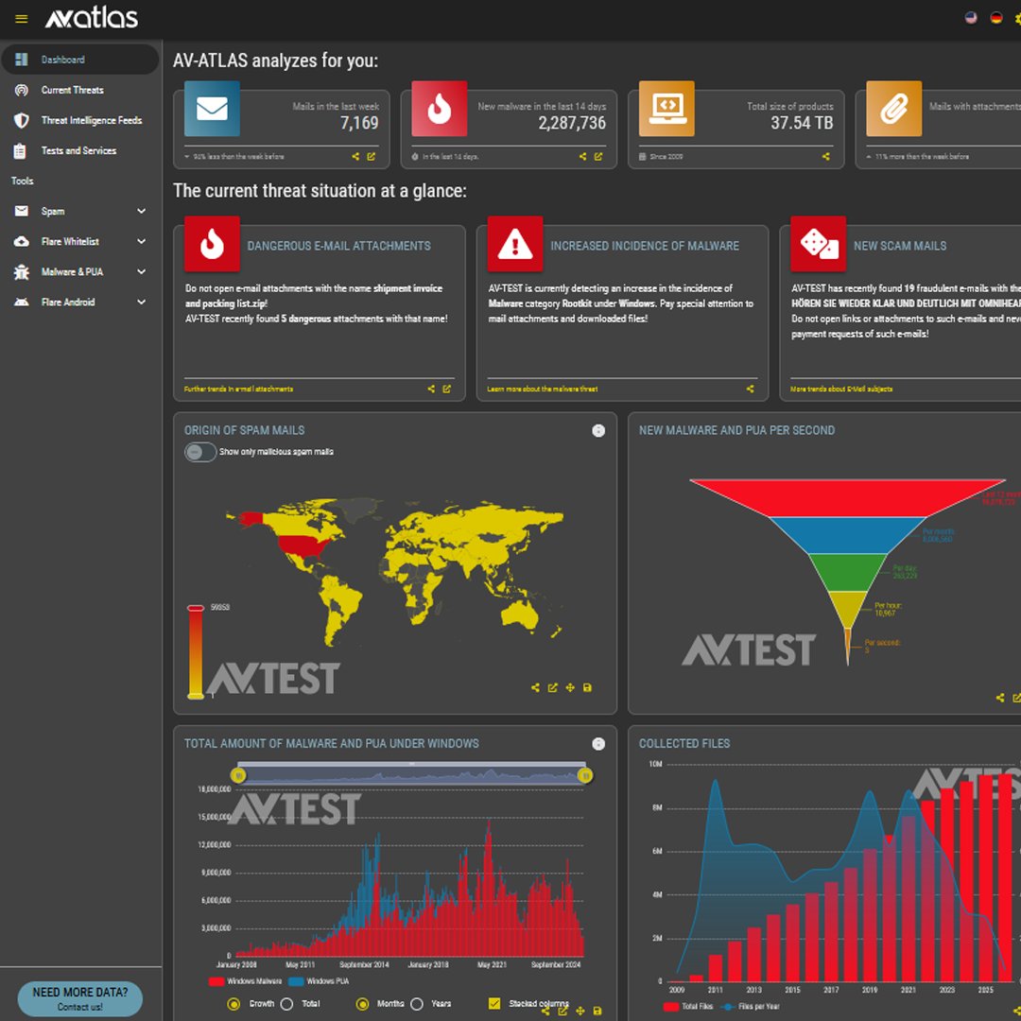This screenshot has height=1021, width=1021.
Task: Expand the Spam submenu chevron
Action: [x=141, y=211]
